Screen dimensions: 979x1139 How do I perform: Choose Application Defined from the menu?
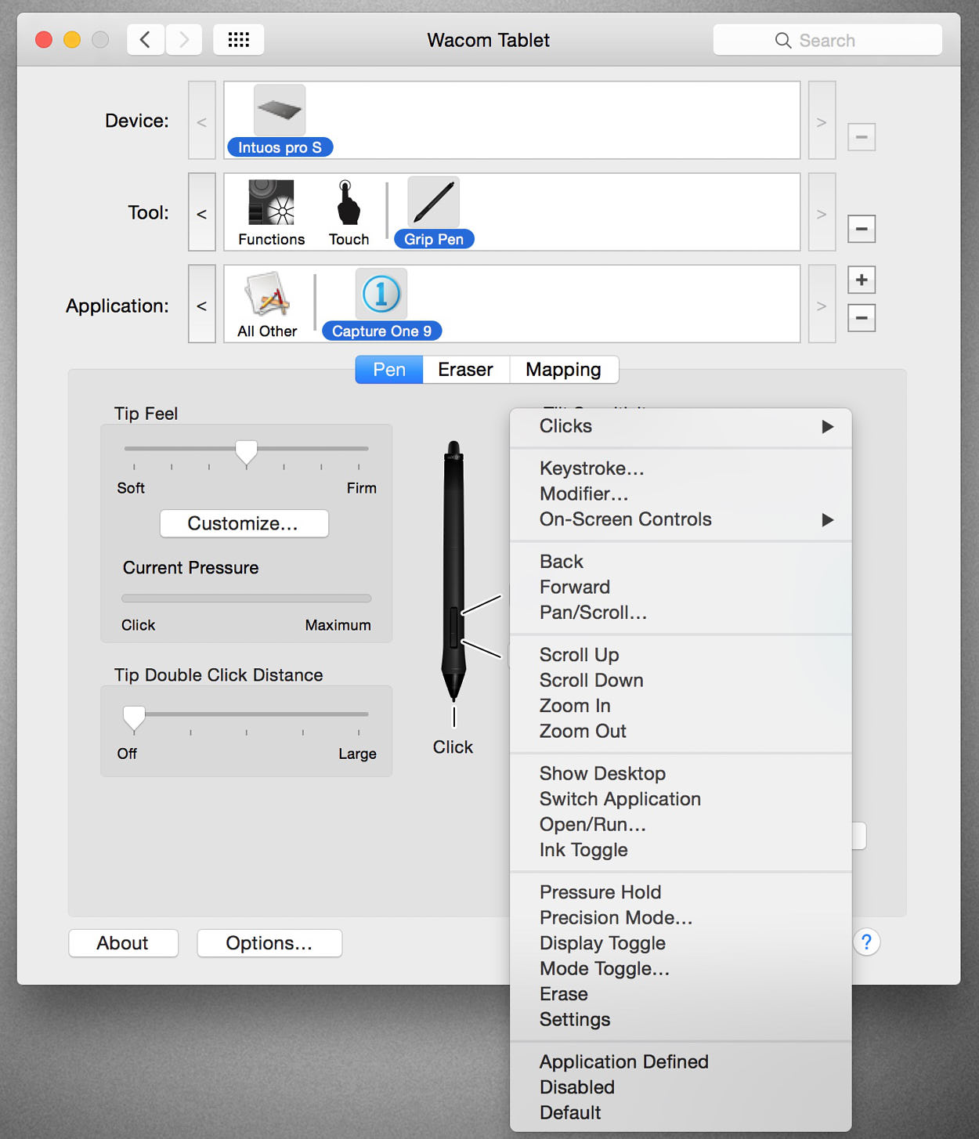pos(681,1062)
